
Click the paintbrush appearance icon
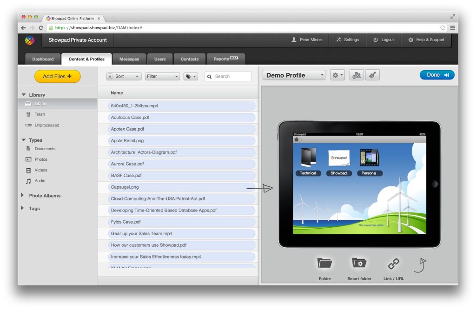pos(372,75)
